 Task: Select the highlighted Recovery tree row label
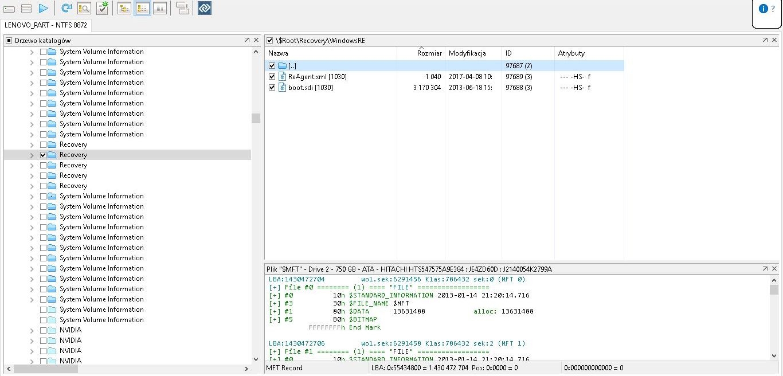point(73,155)
